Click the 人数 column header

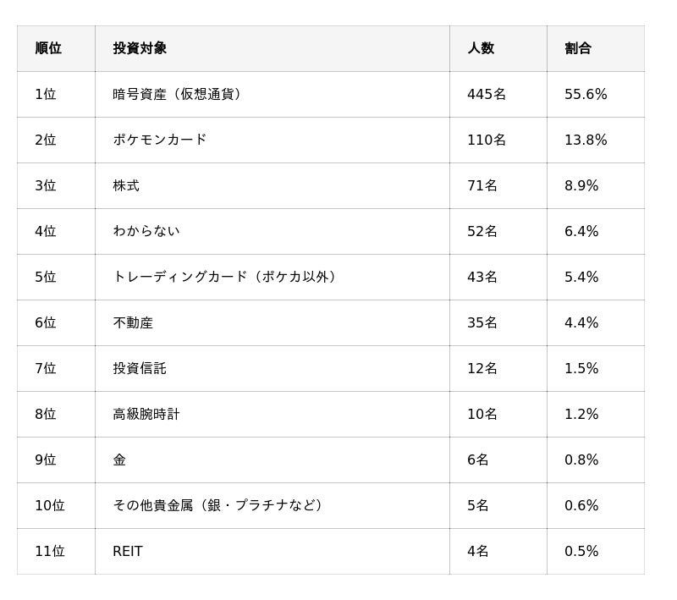481,48
